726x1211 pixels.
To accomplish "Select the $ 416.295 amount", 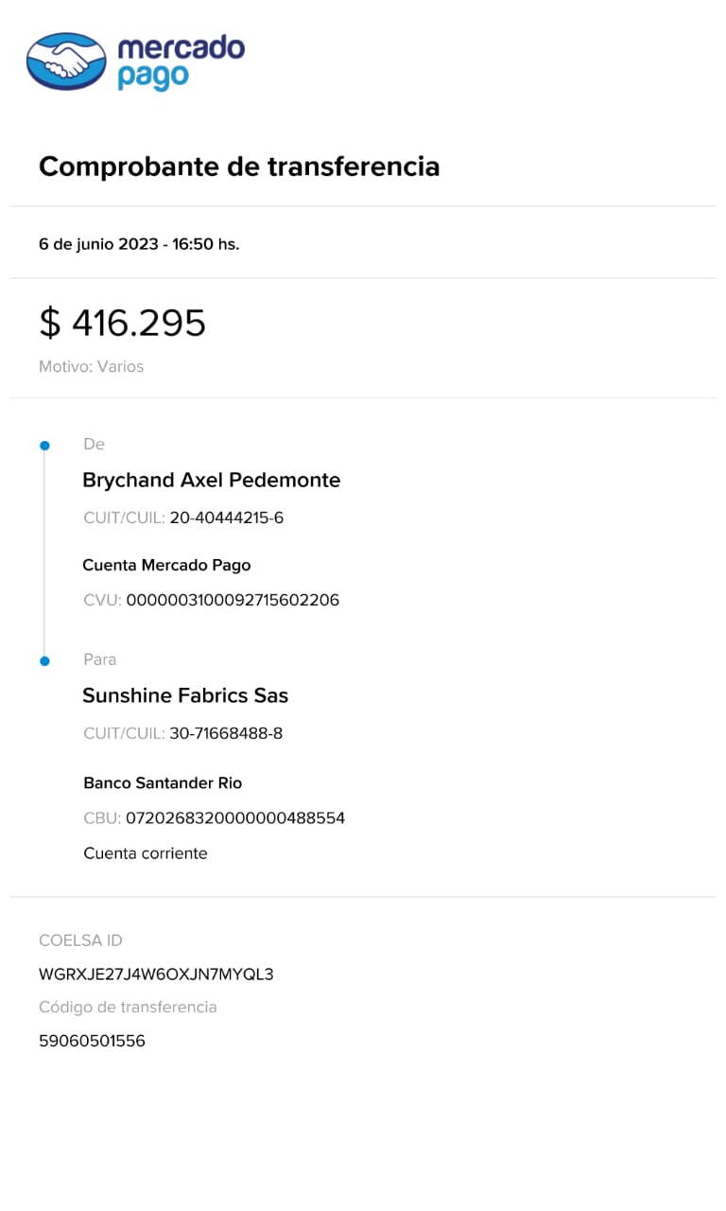I will 122,324.
